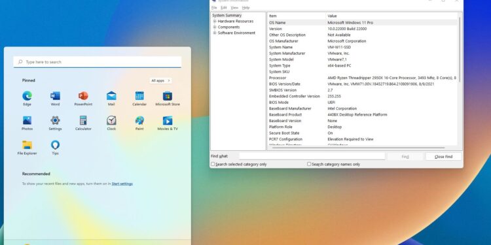Open the Edge browser from pinned apps
Image resolution: width=491 pixels, height=245 pixels.
[27, 96]
